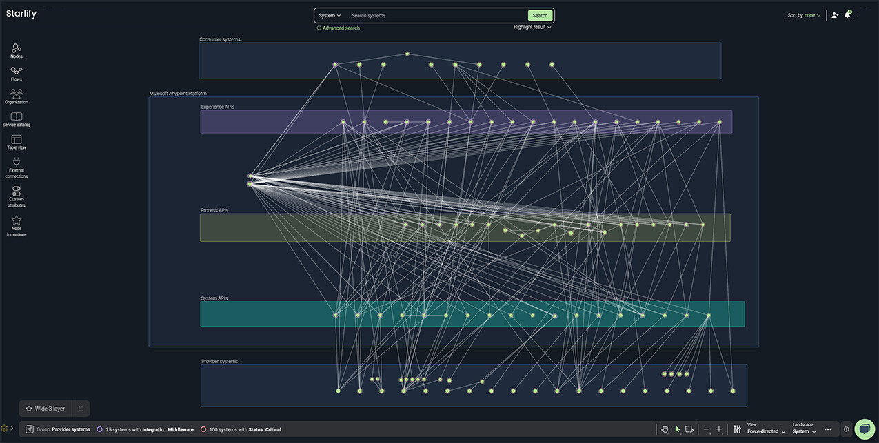Expand the bottom-left panel chevron
The height and width of the screenshot is (443, 879).
[x=12, y=429]
